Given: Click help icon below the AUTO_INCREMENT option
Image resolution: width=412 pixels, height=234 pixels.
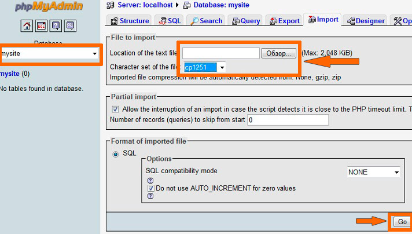Looking at the screenshot, I should pyautogui.click(x=150, y=196).
